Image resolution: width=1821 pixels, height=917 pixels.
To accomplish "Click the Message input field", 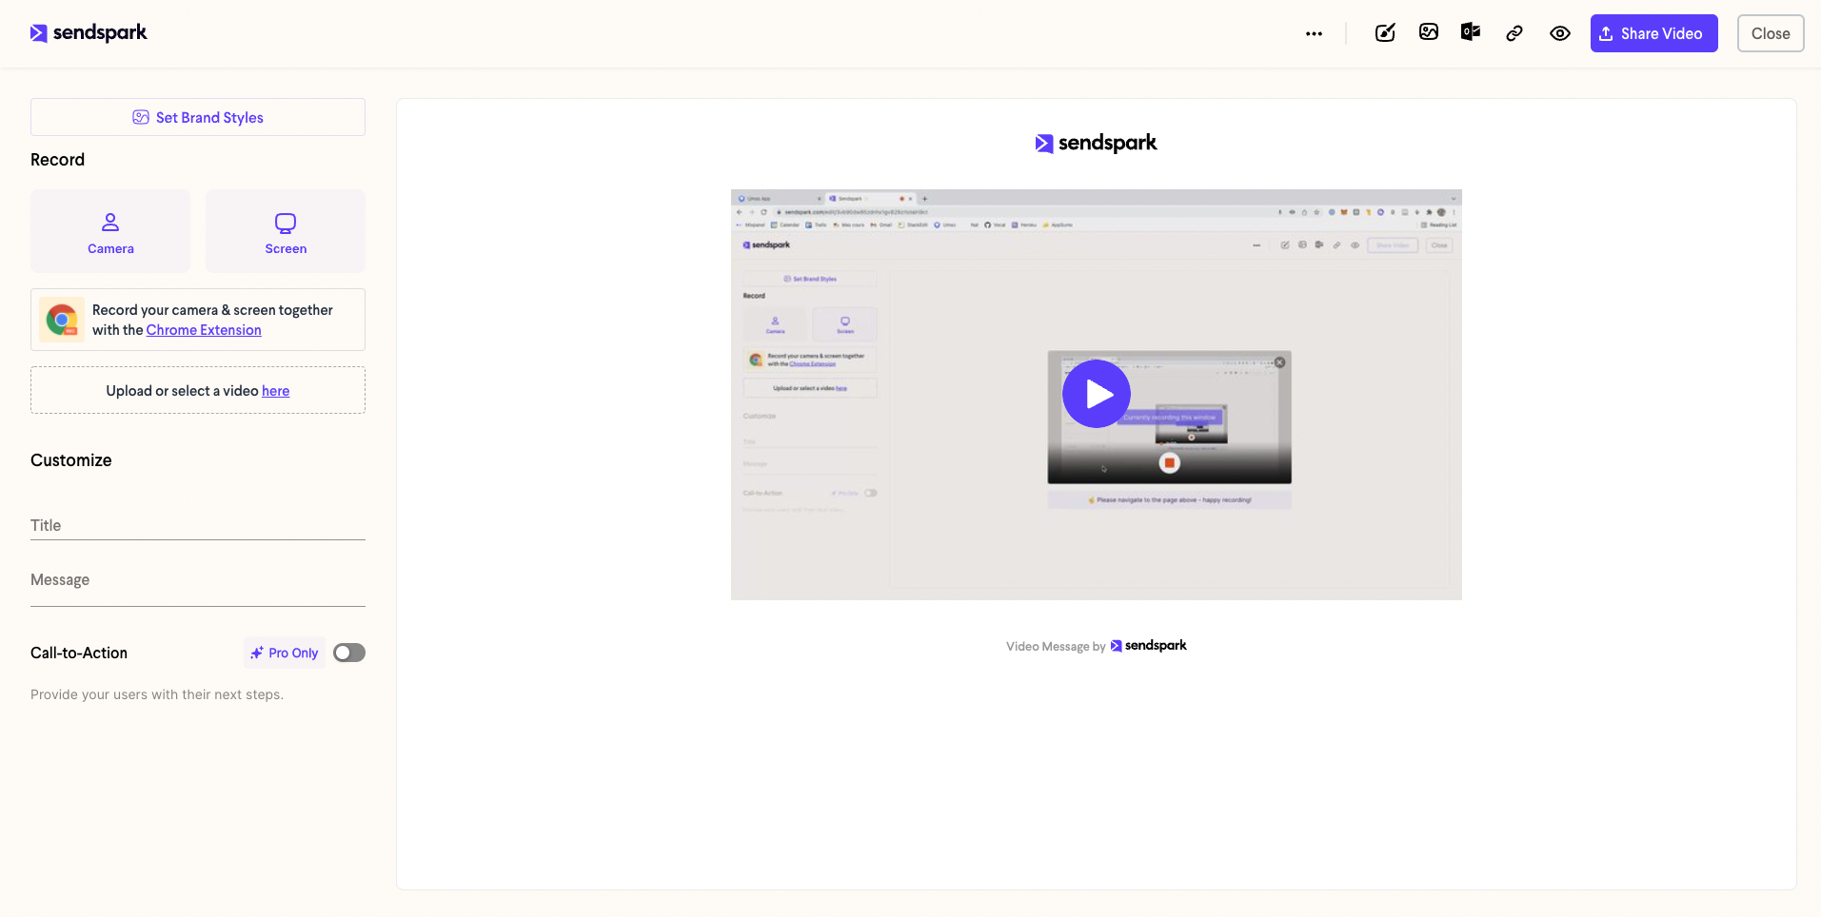I will [x=198, y=582].
